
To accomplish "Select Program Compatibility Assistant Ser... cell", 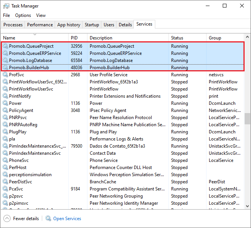I will 127,189.
